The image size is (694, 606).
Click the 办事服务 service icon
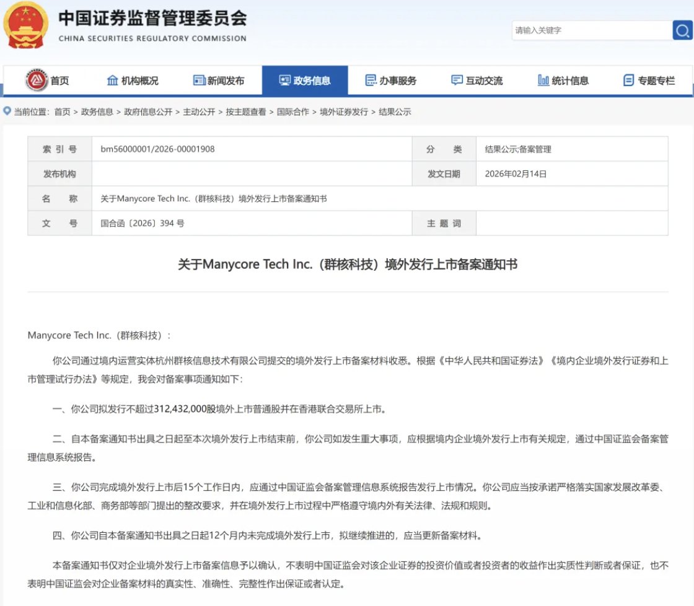(371, 80)
